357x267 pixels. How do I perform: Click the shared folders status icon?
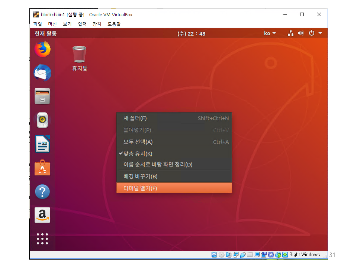coord(250,254)
